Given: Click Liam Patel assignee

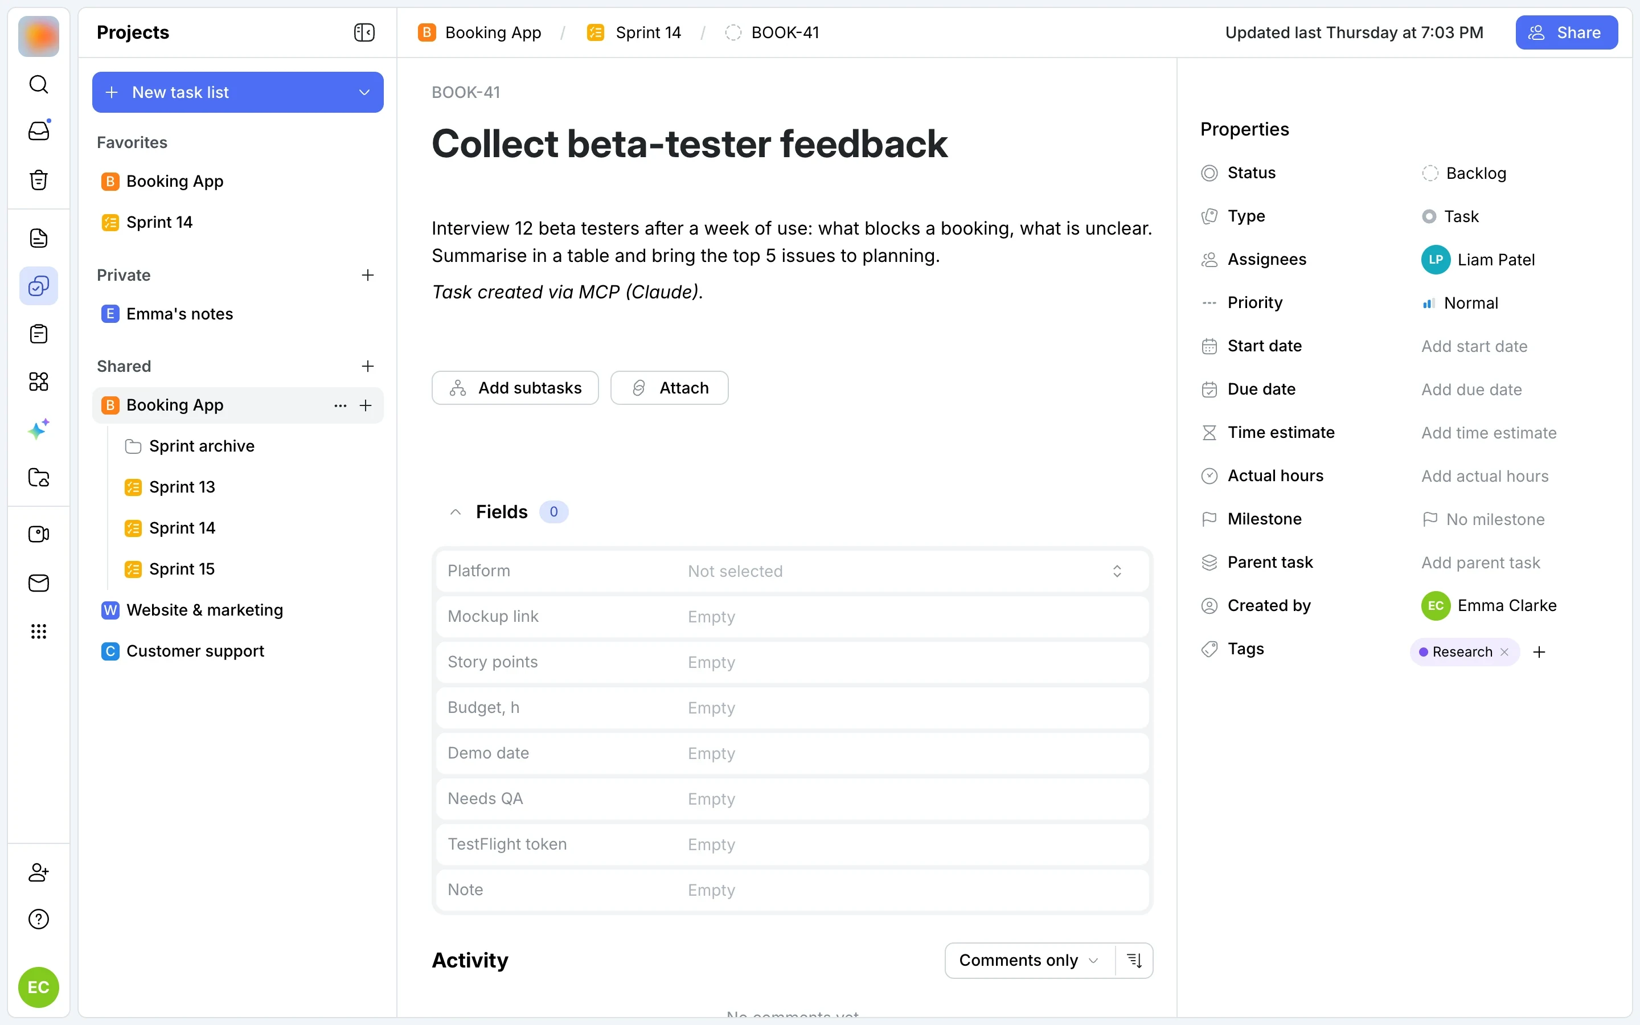Looking at the screenshot, I should [x=1478, y=260].
